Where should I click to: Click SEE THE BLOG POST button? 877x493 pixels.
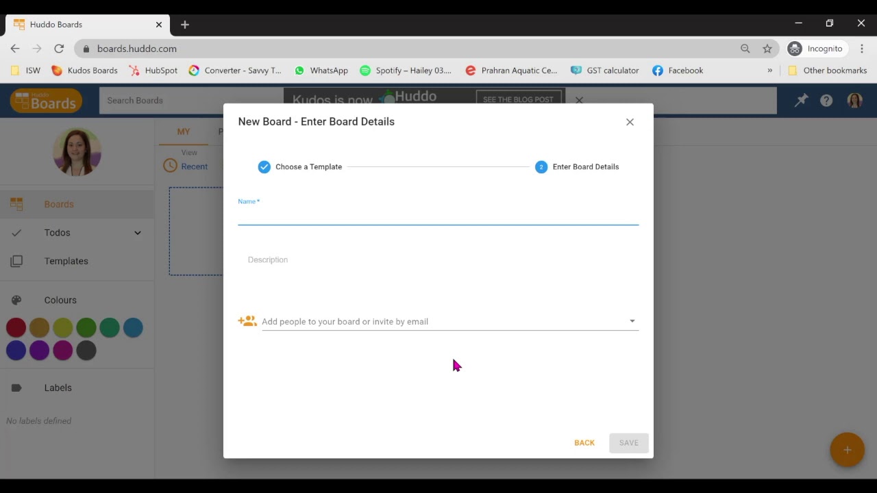click(518, 99)
